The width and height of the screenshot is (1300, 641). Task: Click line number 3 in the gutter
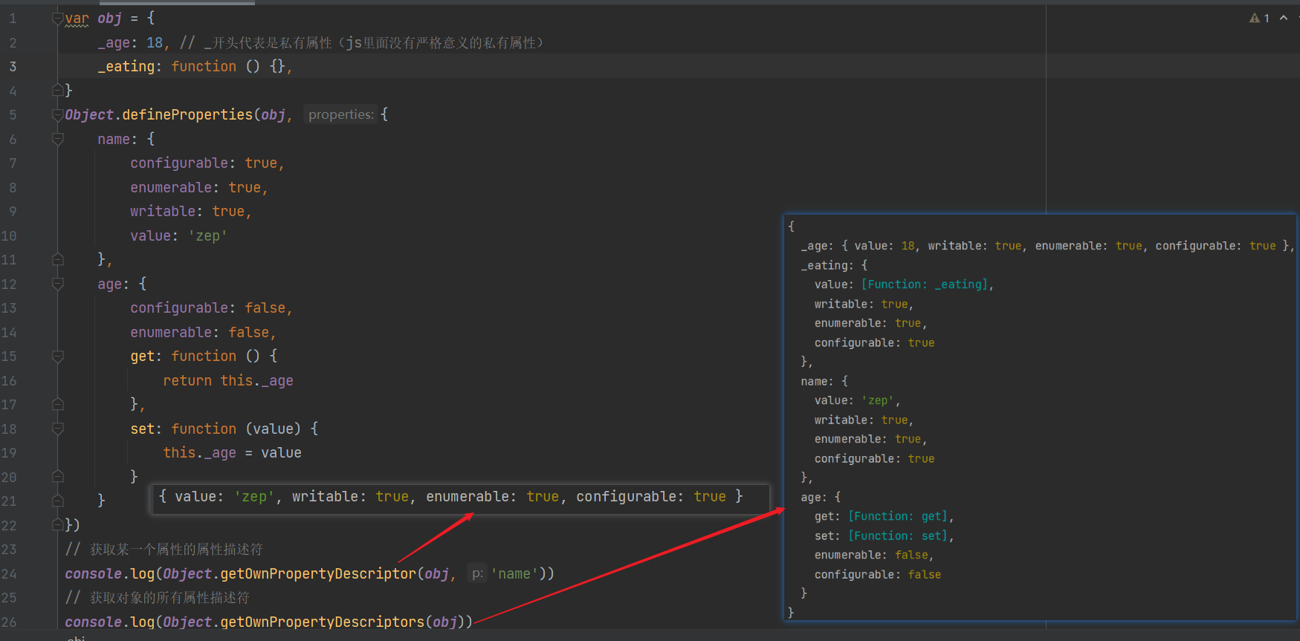coord(13,67)
